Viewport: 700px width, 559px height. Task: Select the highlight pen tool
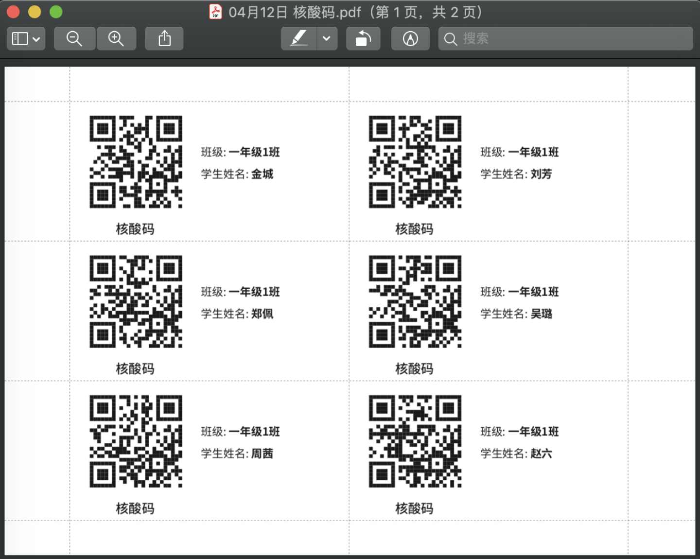point(299,38)
